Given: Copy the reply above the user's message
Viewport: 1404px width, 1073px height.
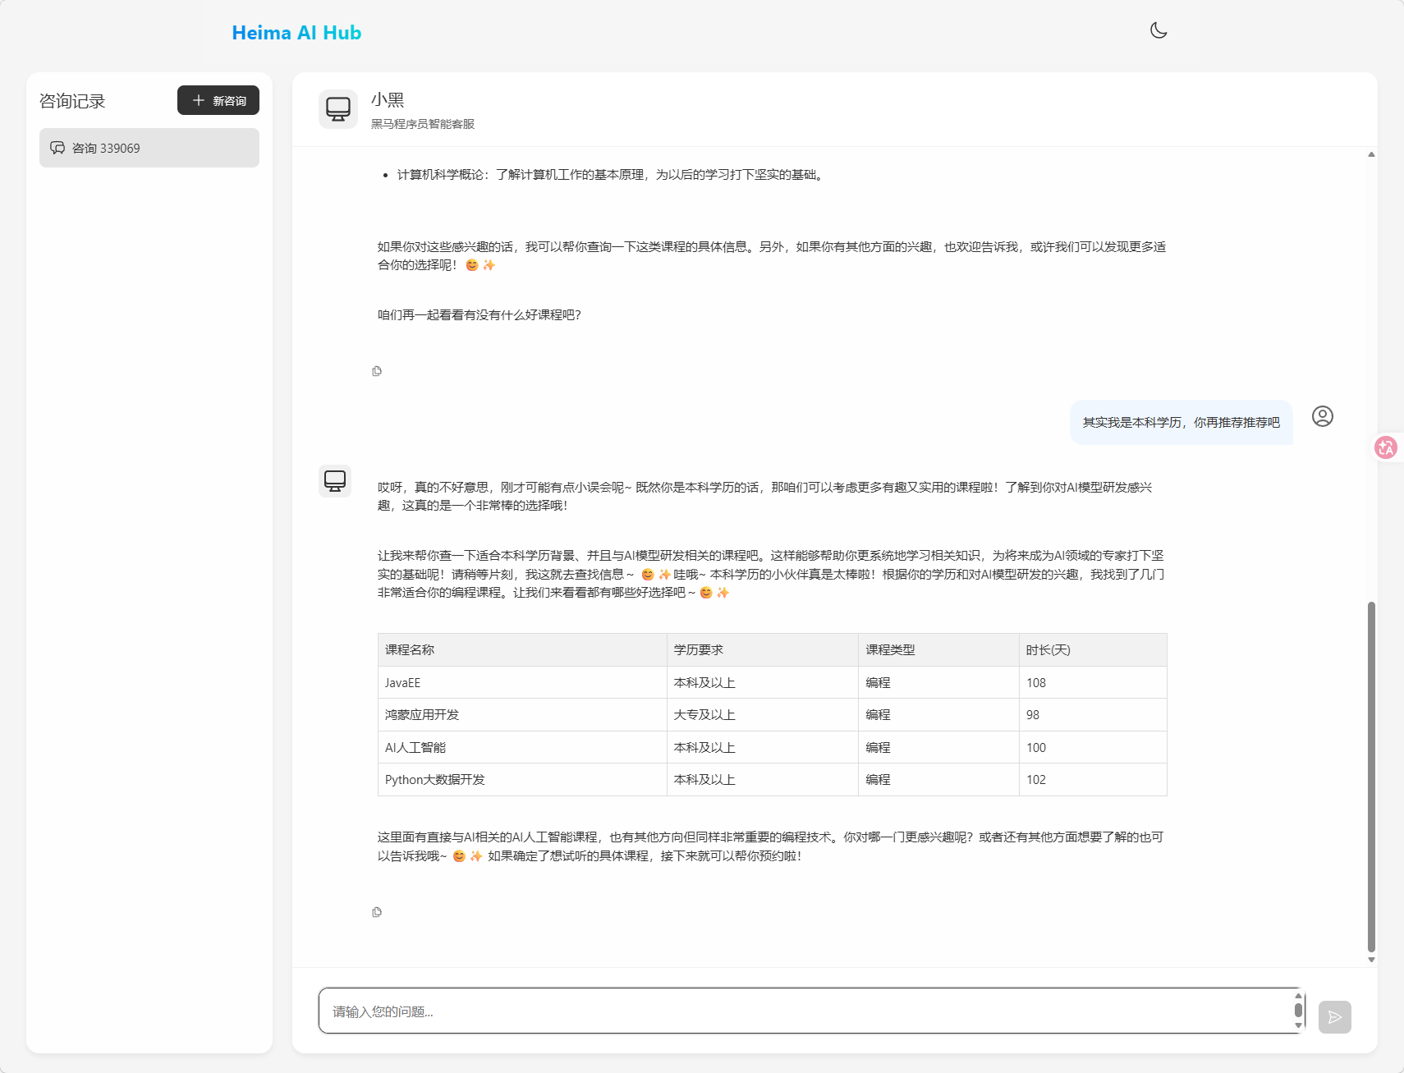Looking at the screenshot, I should tap(377, 371).
